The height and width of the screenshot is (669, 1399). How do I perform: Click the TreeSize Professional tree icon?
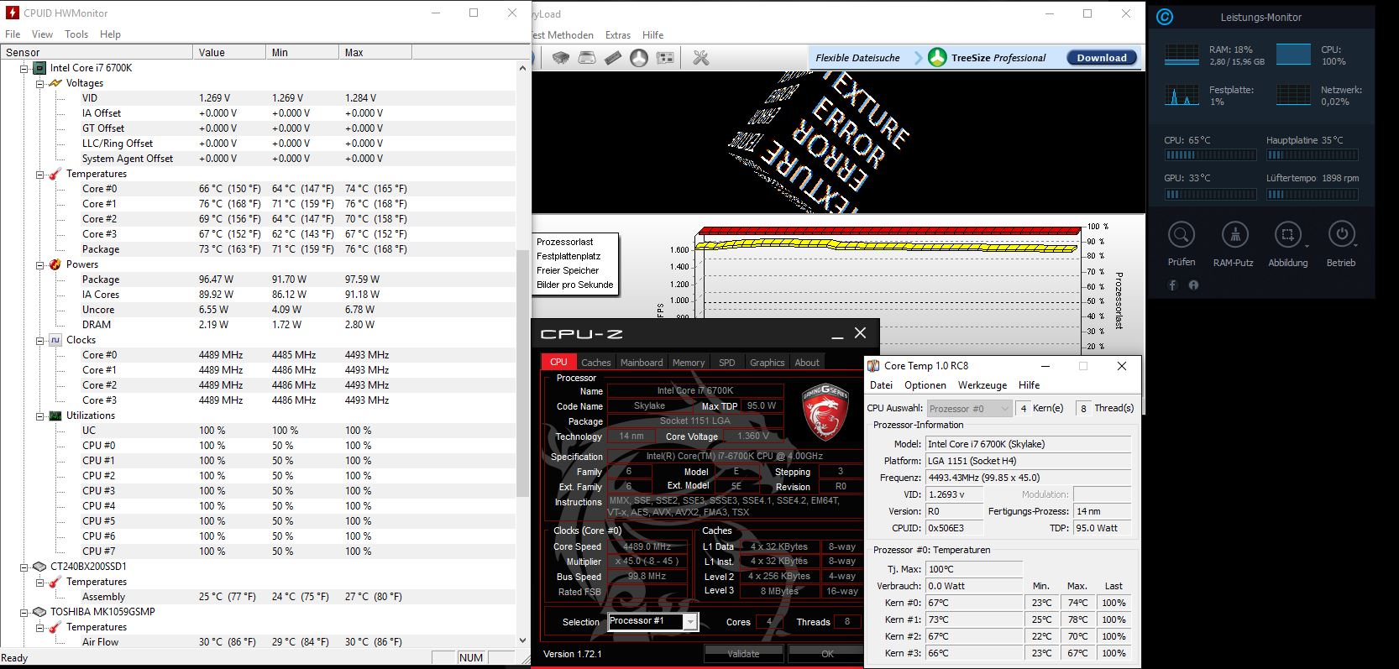pos(937,58)
